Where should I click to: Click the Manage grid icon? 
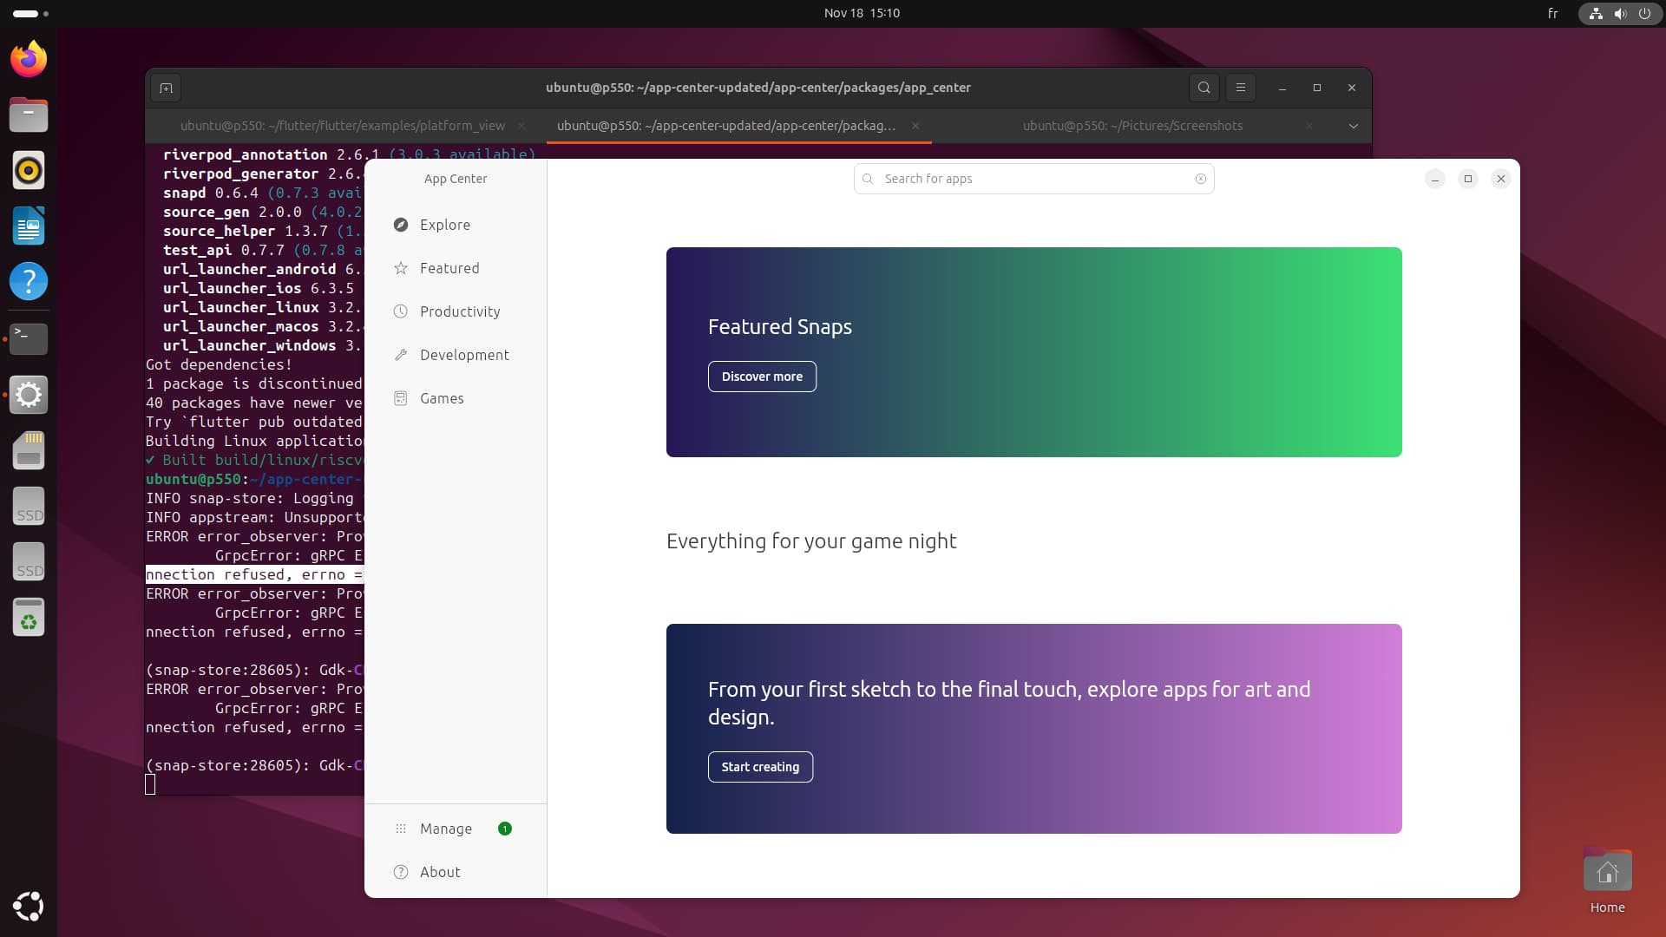pyautogui.click(x=401, y=829)
